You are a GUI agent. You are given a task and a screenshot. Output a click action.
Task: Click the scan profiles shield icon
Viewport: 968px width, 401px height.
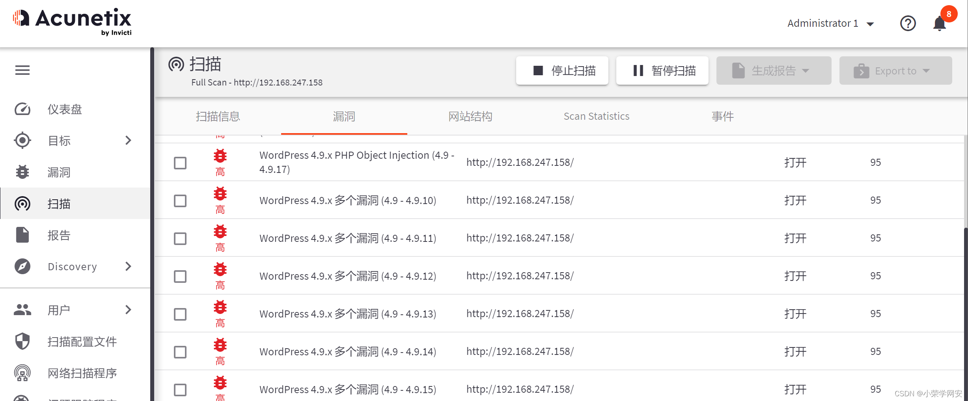tap(22, 341)
